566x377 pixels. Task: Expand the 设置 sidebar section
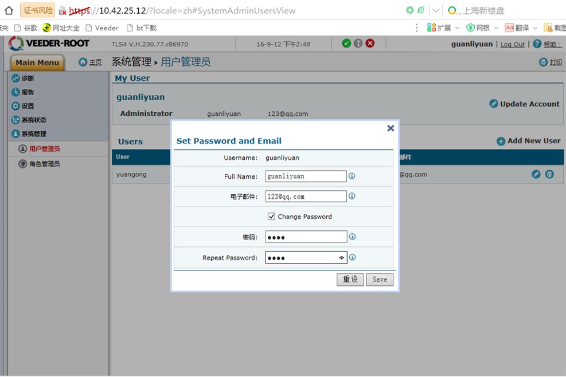[x=28, y=106]
